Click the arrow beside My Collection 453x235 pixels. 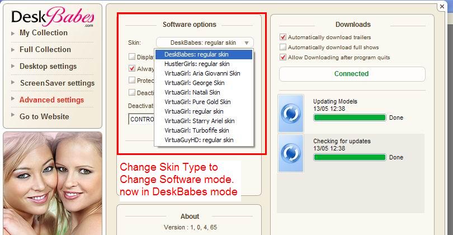pyautogui.click(x=13, y=33)
